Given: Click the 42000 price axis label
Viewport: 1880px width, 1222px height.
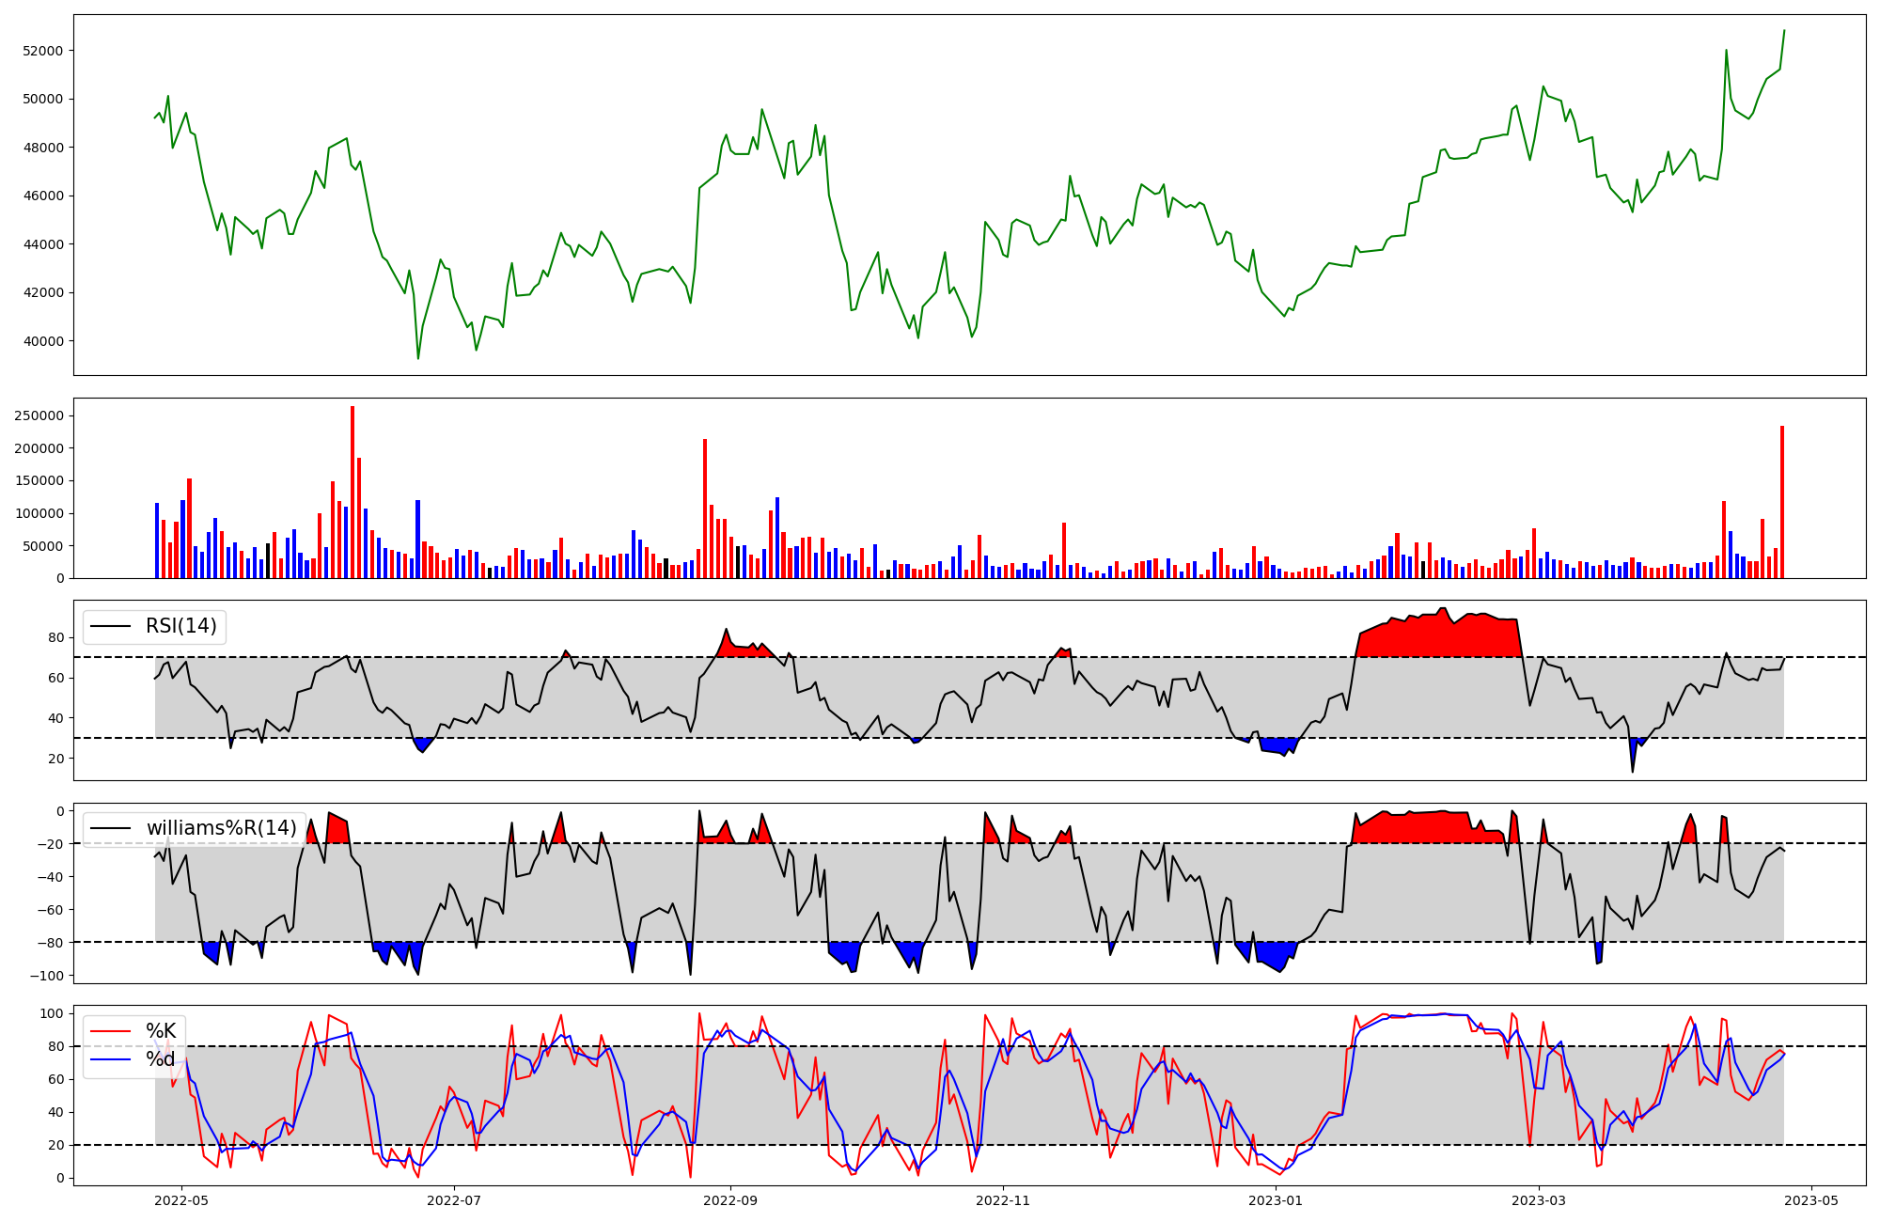Looking at the screenshot, I should [x=43, y=292].
